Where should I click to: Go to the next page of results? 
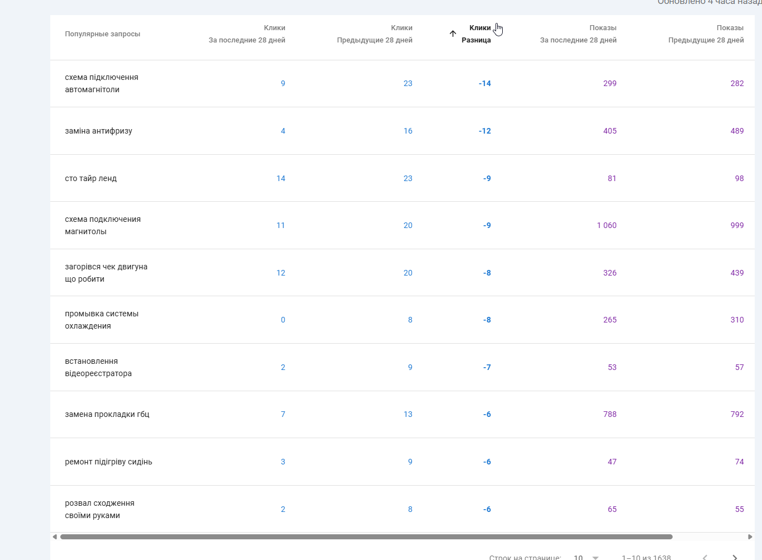tap(735, 557)
